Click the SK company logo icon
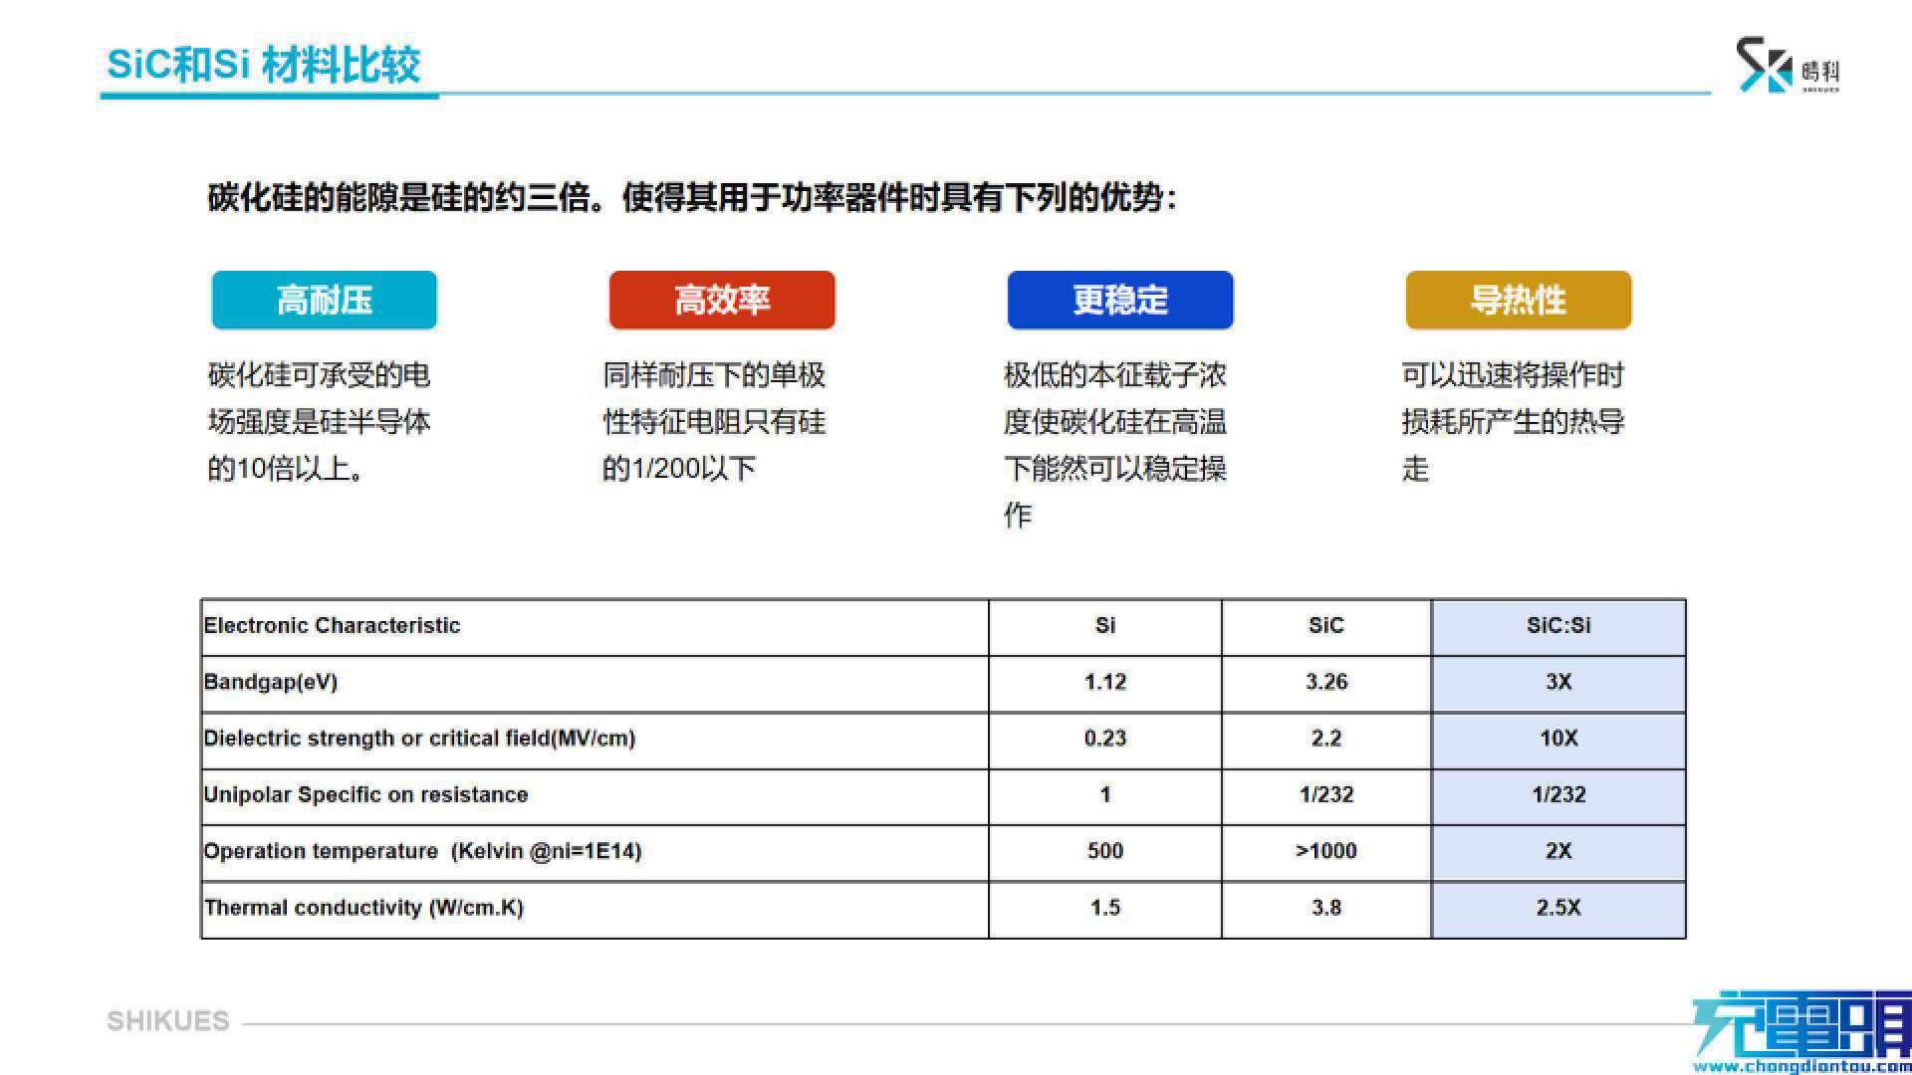1912x1075 pixels. [1764, 66]
